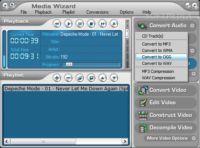Viewport: 200px width, 148px height.
Task: Close the Media Wizard window
Action: click(195, 5)
